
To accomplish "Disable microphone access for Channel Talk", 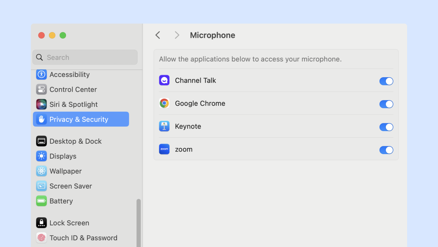I will click(x=386, y=81).
